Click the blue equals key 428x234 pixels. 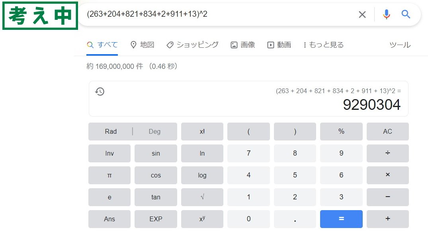coord(341,219)
